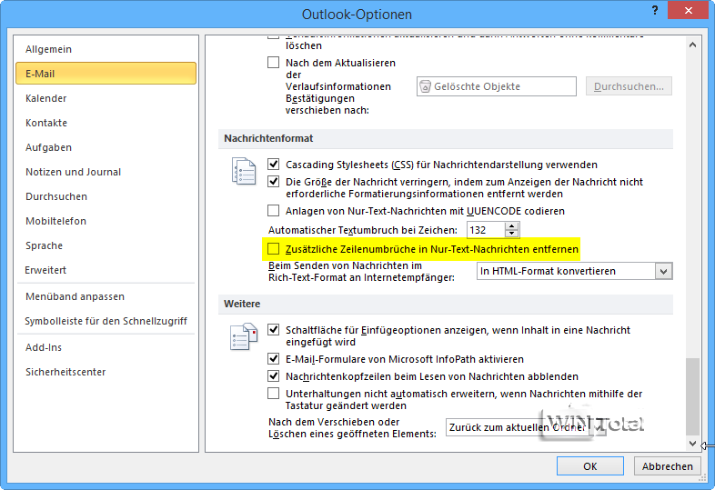Screen dimensions: 715x490
Task: Click 'Beim Senden von Nachrichten im Rich-Text-Format' label
Action: [361, 272]
